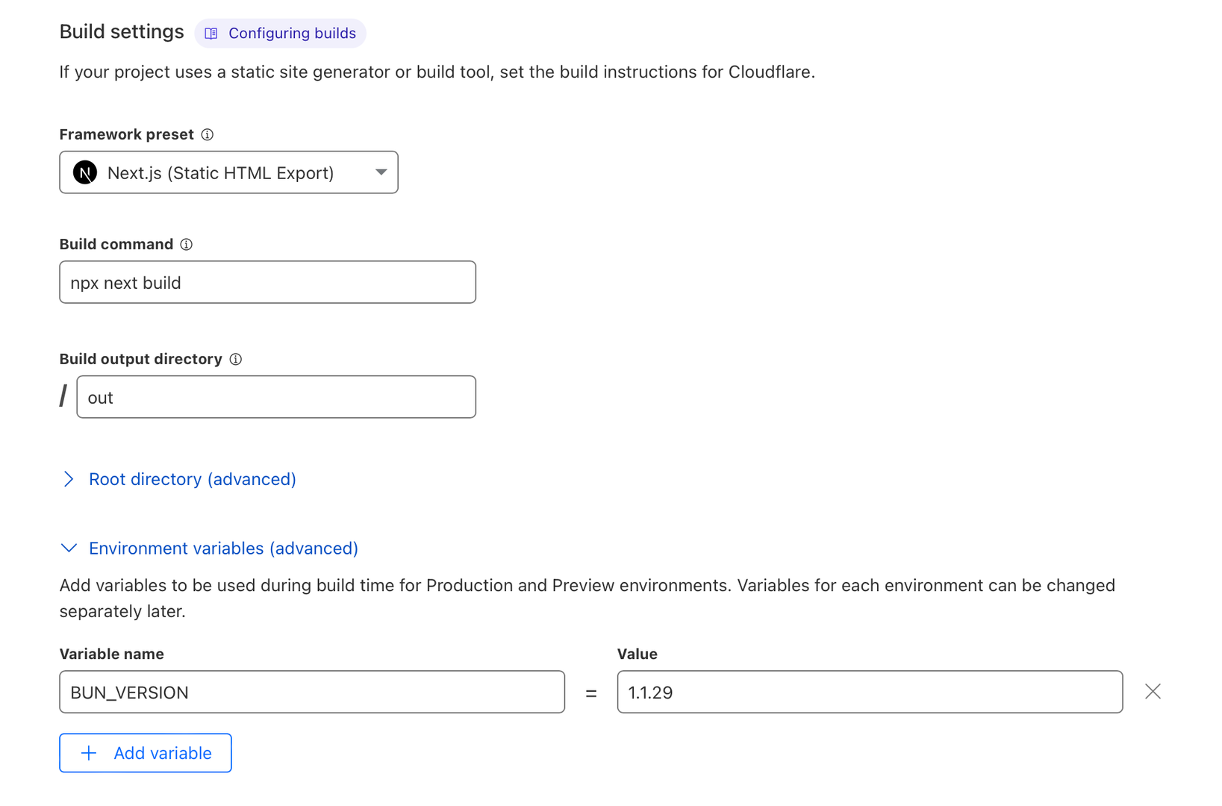Click the Build output directory info icon
Viewport: 1222px width, 806px height.
(x=236, y=359)
